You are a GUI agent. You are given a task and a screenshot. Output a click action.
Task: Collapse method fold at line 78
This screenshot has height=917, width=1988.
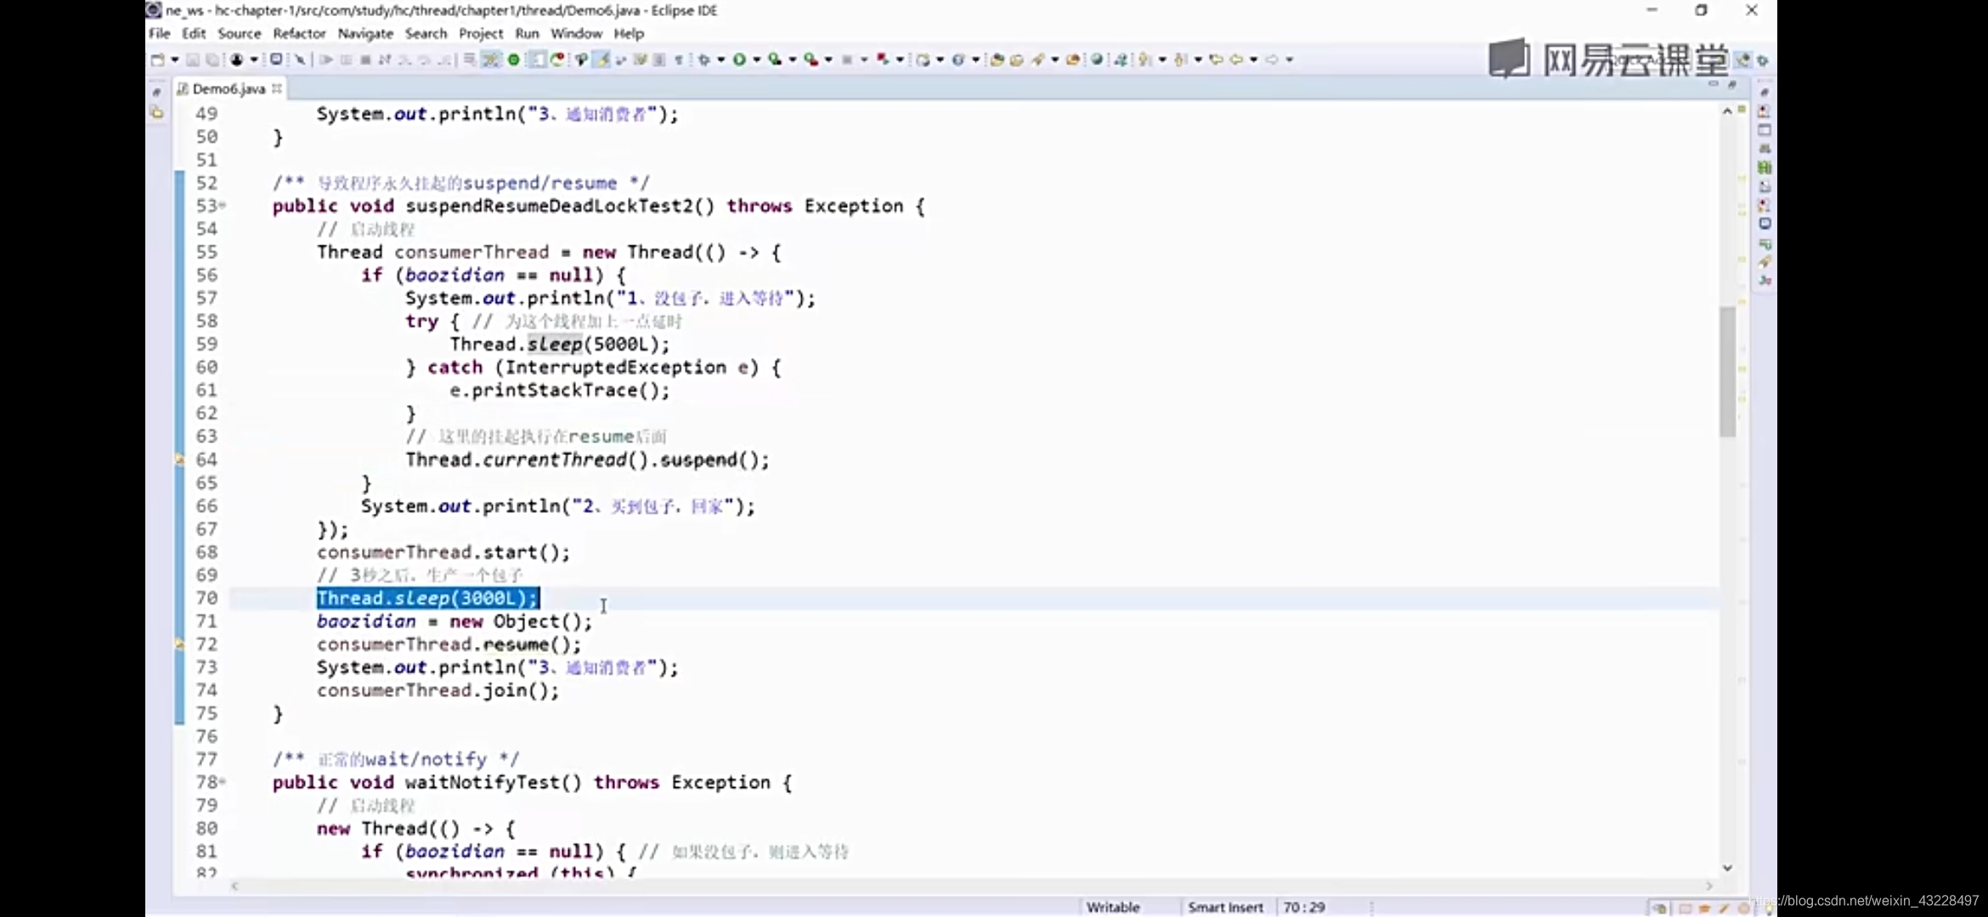click(223, 782)
